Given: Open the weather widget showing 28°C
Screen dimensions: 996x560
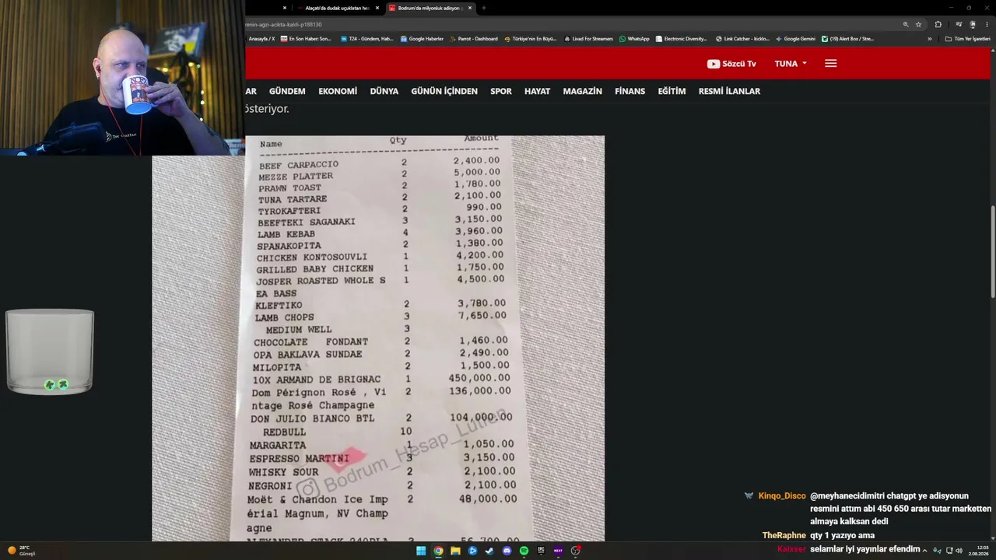Looking at the screenshot, I should [x=21, y=551].
